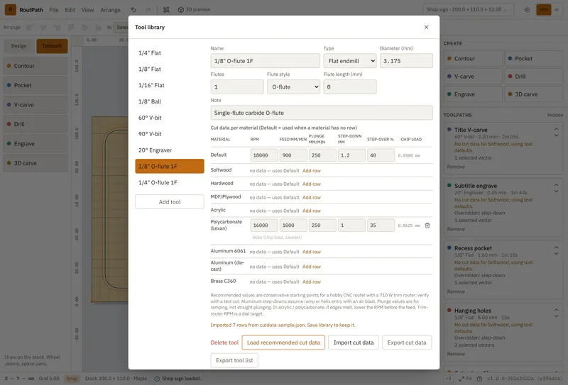Open the View menu
Viewport: 568px width, 385px height.
click(87, 10)
